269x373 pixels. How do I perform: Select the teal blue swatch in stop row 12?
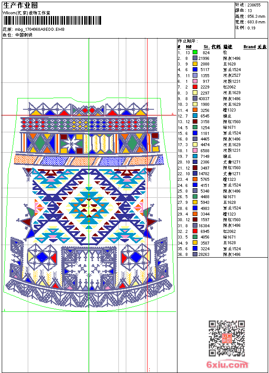pos(195,116)
